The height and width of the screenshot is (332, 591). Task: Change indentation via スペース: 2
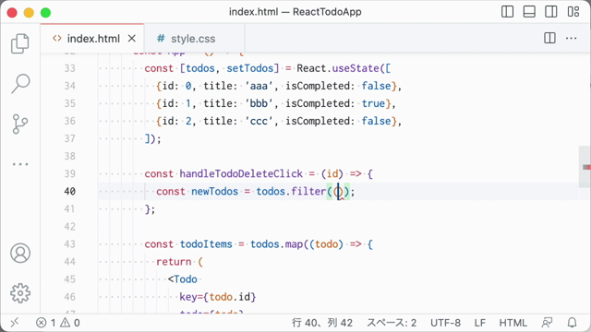pos(392,323)
